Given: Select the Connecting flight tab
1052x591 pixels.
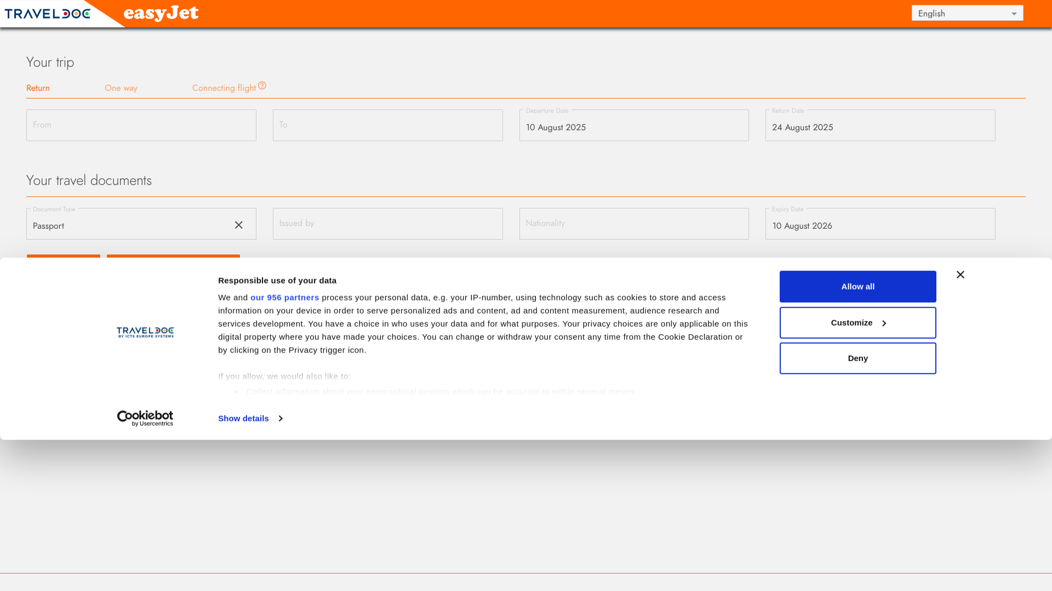Looking at the screenshot, I should click(x=224, y=88).
